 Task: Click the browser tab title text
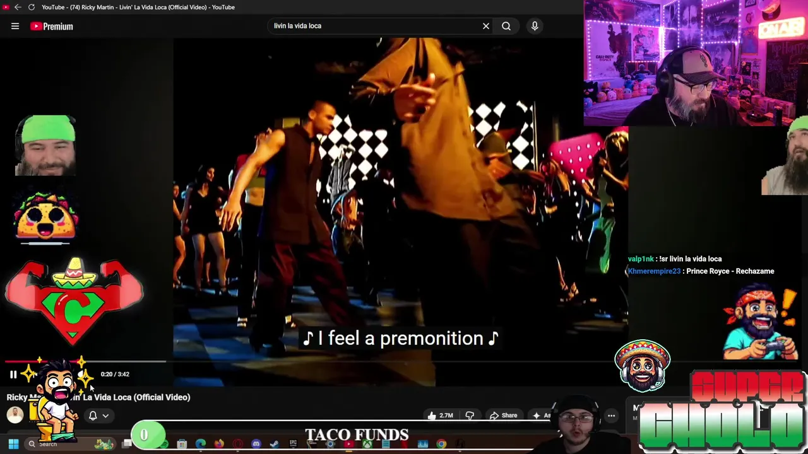[138, 7]
